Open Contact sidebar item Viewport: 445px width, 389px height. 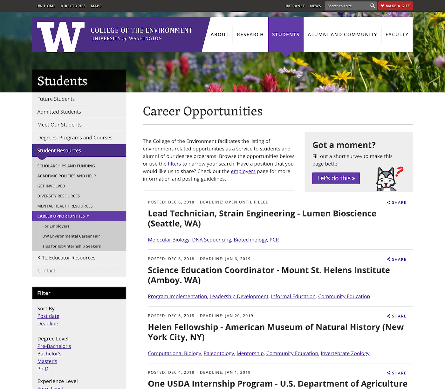click(79, 271)
